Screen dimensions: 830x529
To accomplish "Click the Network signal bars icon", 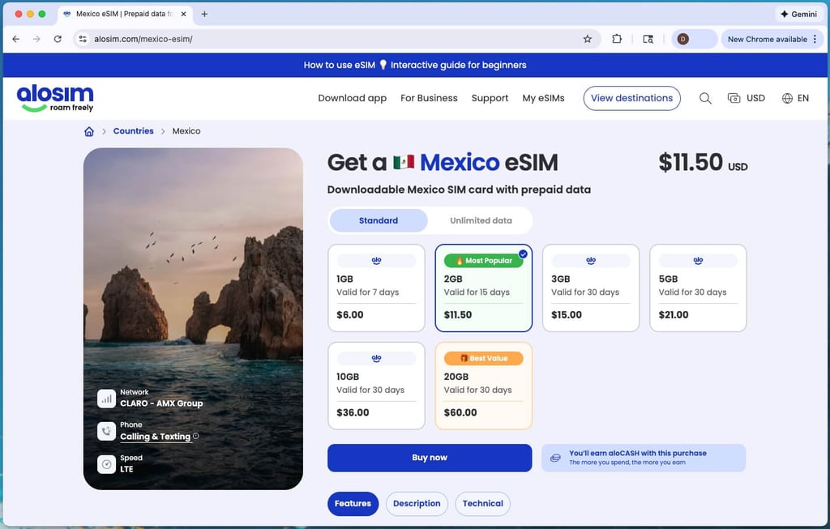I will click(106, 399).
